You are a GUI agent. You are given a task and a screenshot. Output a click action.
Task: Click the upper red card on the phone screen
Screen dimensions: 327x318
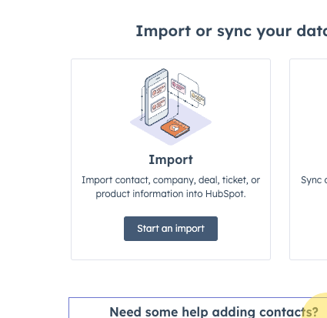point(158,90)
